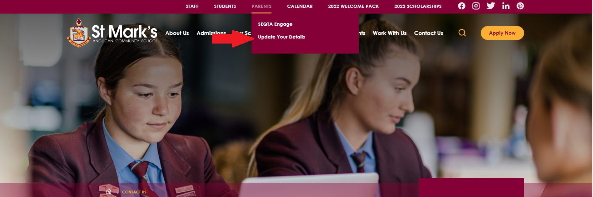Open the Twitter bird icon
Viewport: 593px width, 197px height.
click(491, 6)
